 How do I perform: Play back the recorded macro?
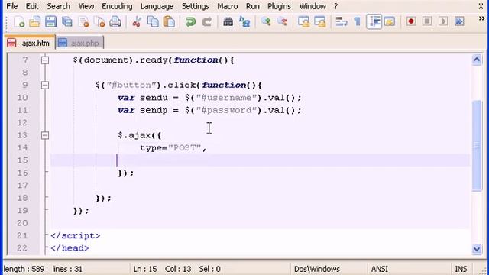pos(443,21)
